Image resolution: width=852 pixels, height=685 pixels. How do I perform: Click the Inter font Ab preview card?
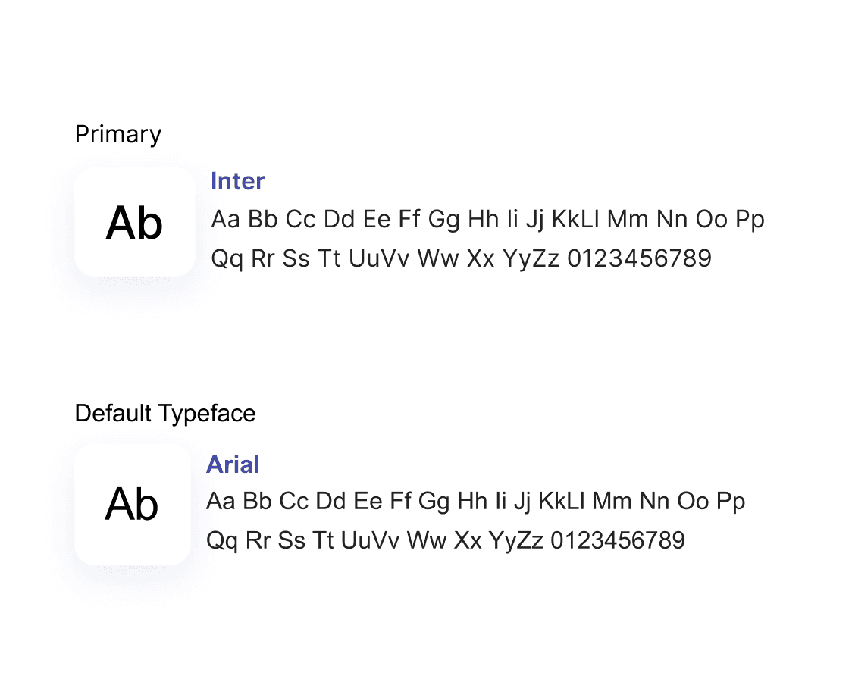click(135, 222)
